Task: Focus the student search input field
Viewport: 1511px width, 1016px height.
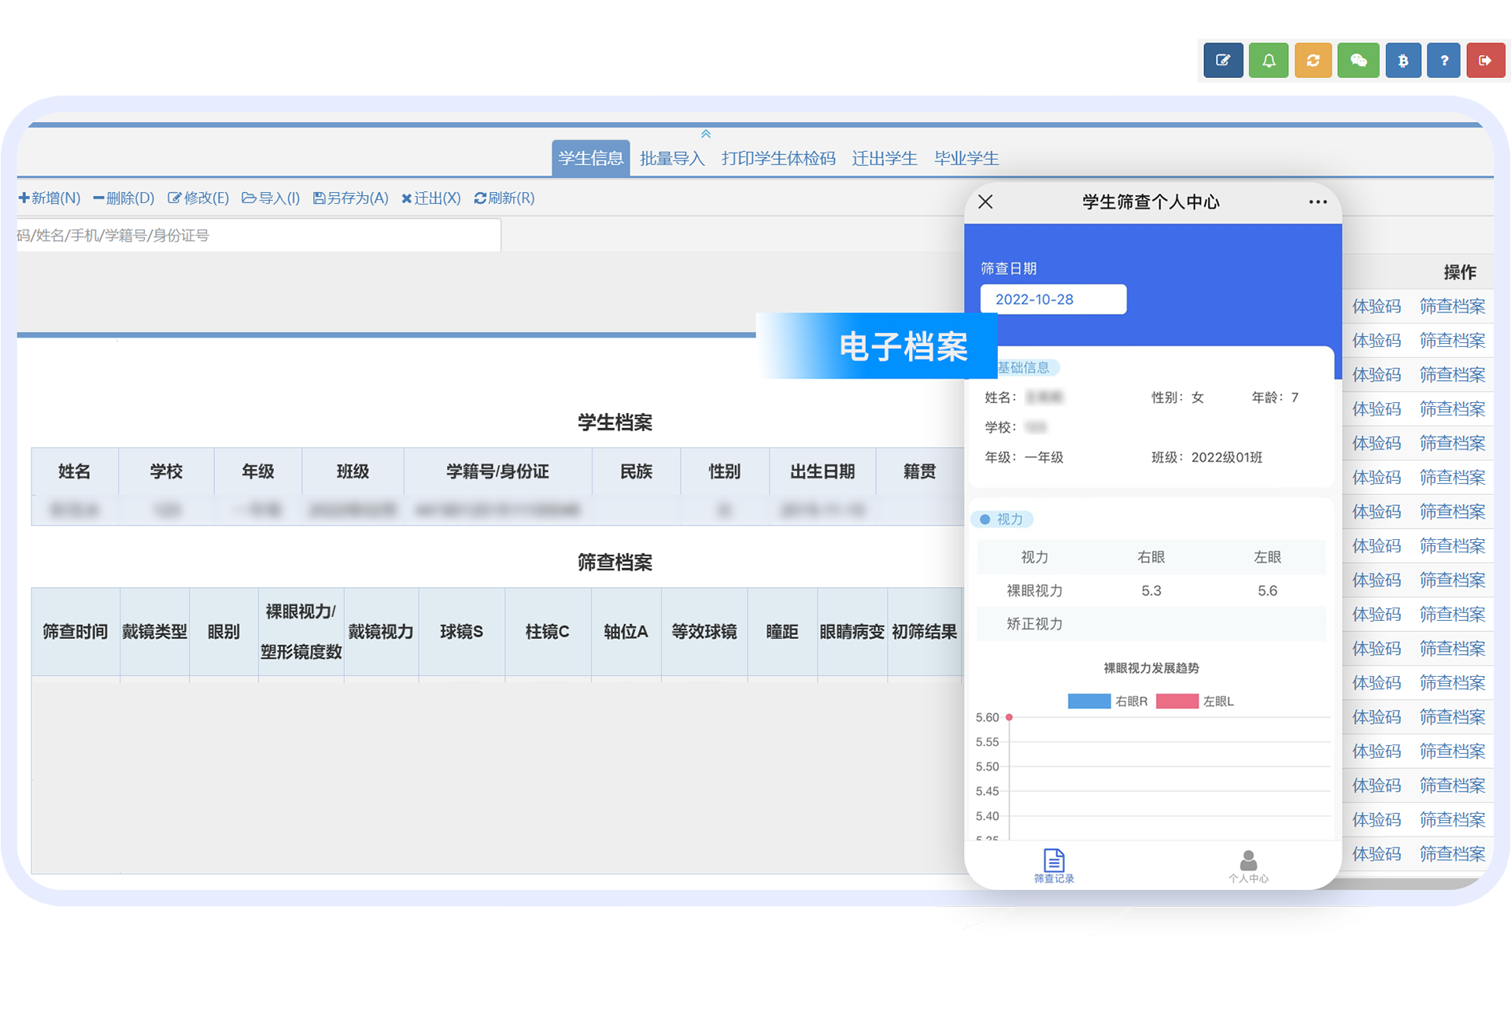Action: tap(258, 235)
